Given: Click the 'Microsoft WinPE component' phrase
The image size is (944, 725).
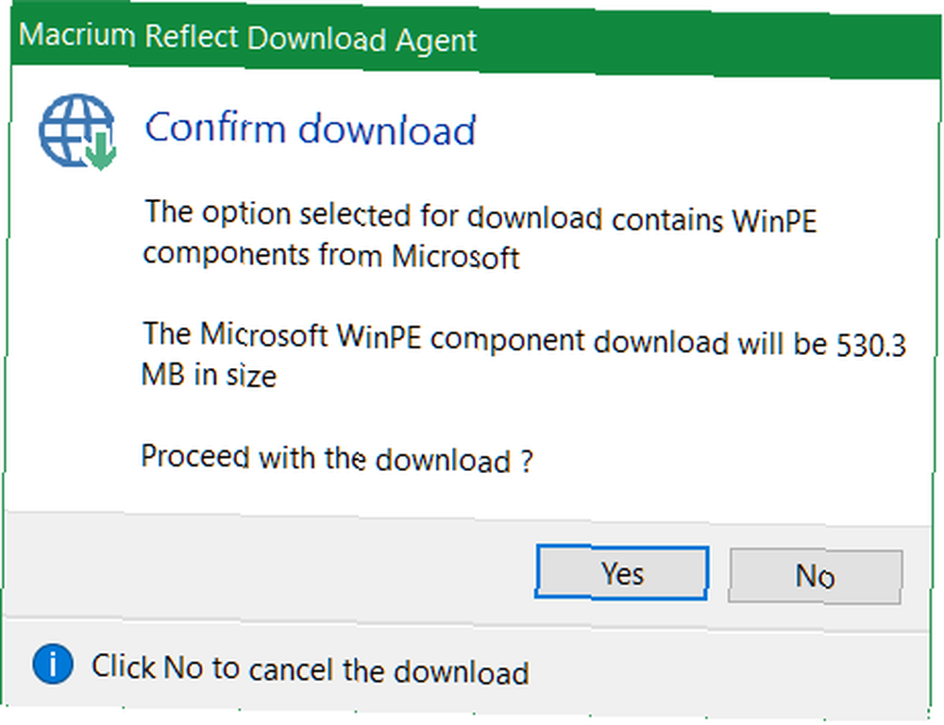Looking at the screenshot, I should point(392,338).
